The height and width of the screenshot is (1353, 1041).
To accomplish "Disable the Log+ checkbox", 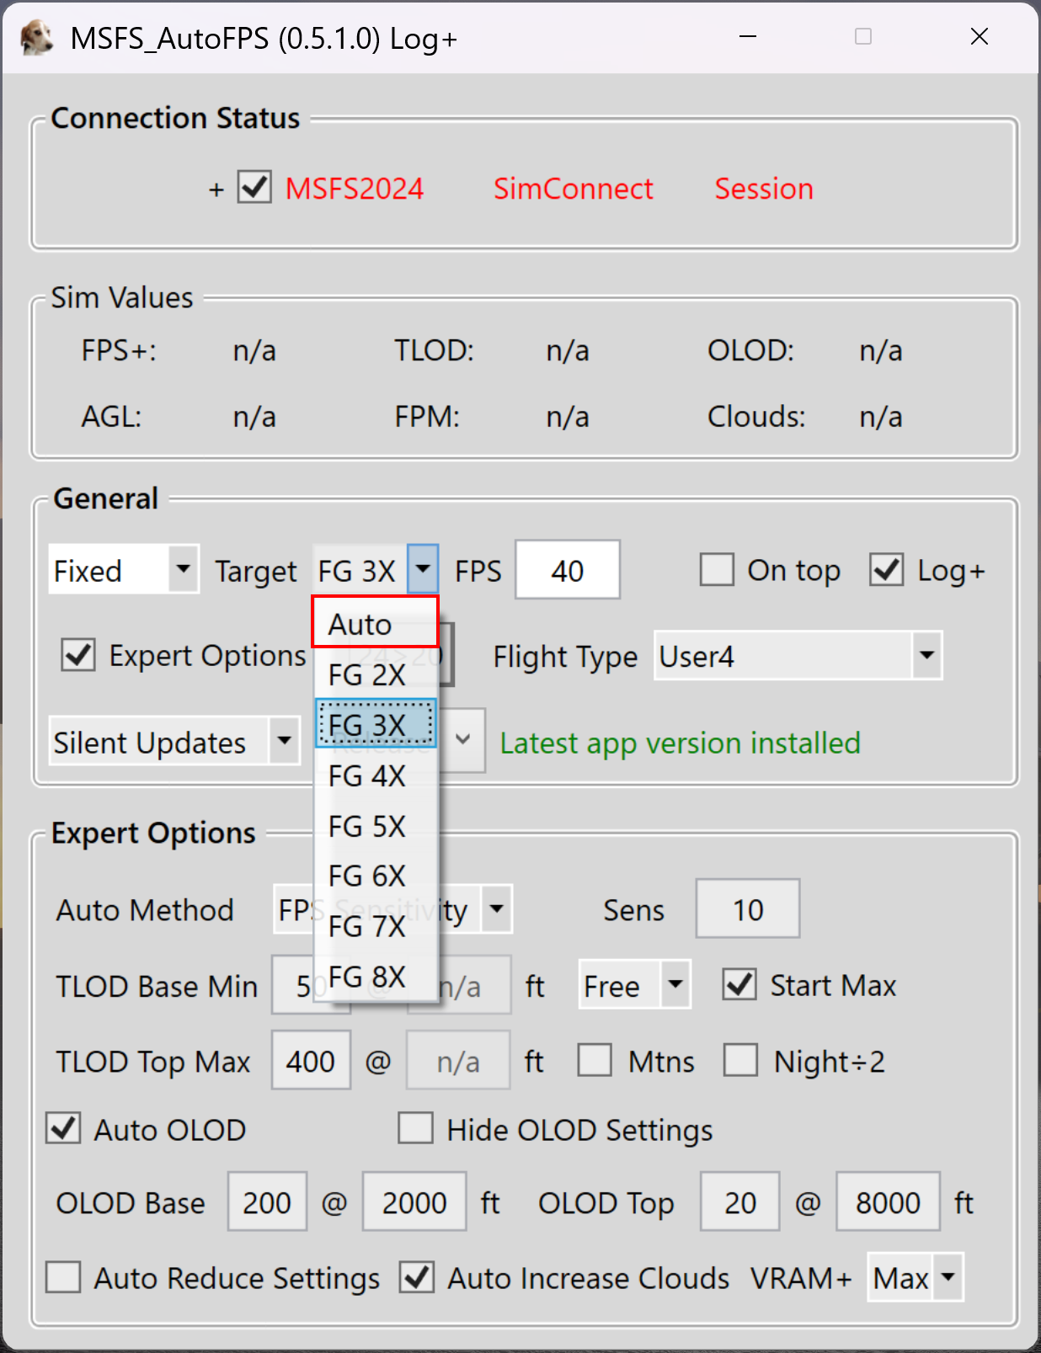I will pos(887,569).
